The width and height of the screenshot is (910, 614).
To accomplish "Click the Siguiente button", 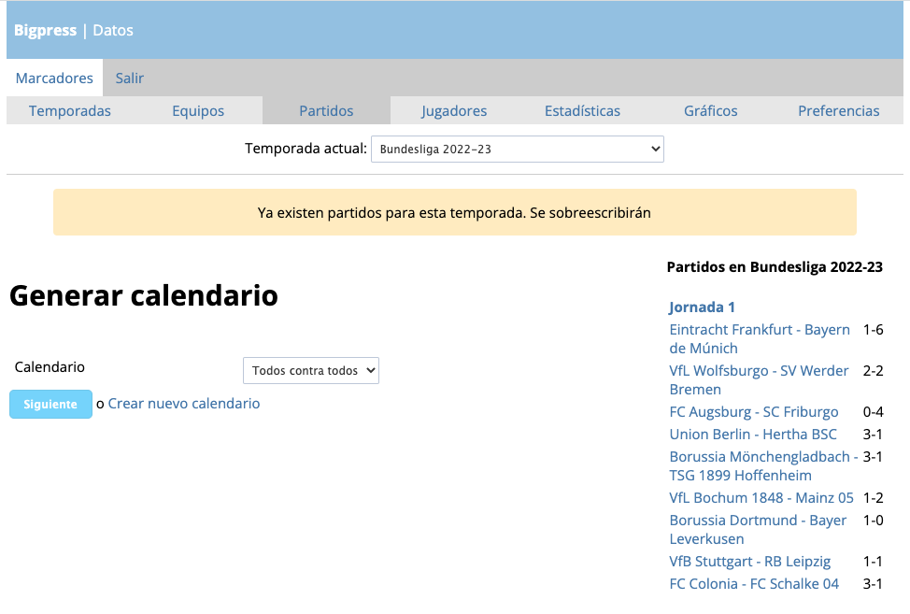I will 50,405.
